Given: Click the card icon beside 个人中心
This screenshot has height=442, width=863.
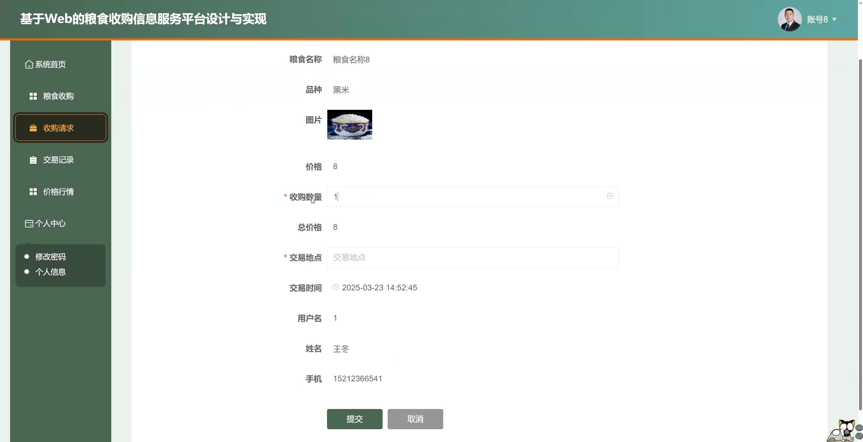Looking at the screenshot, I should point(29,224).
